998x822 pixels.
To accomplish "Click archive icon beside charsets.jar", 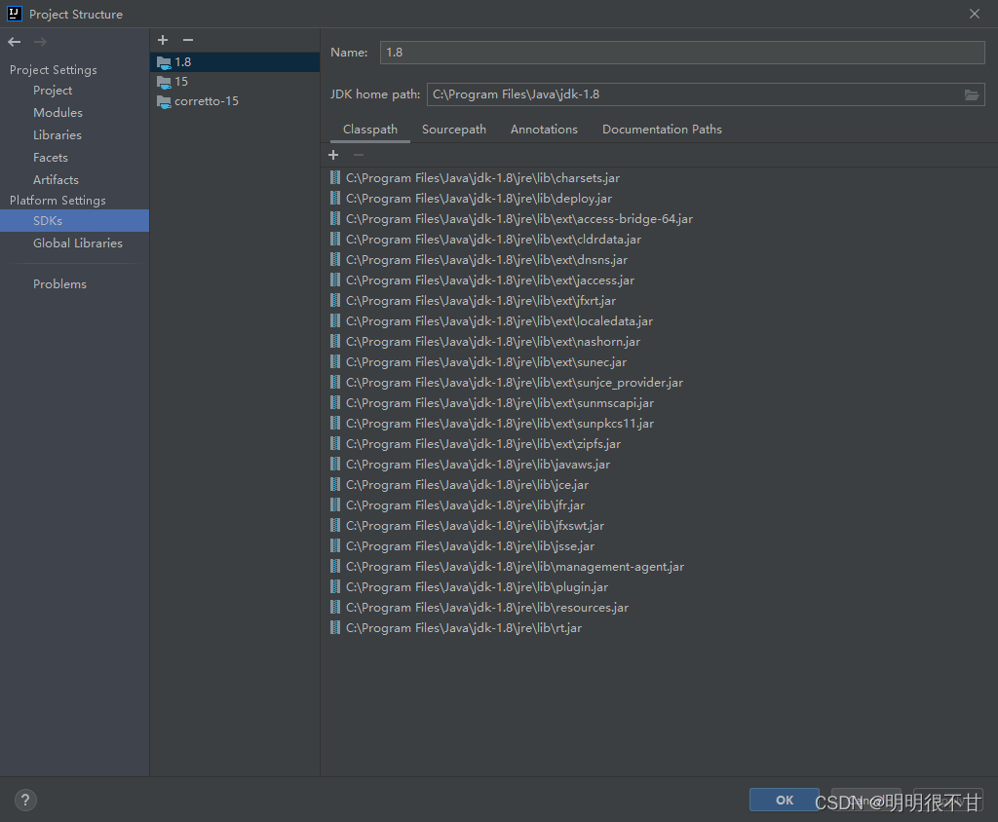I will click(x=335, y=178).
